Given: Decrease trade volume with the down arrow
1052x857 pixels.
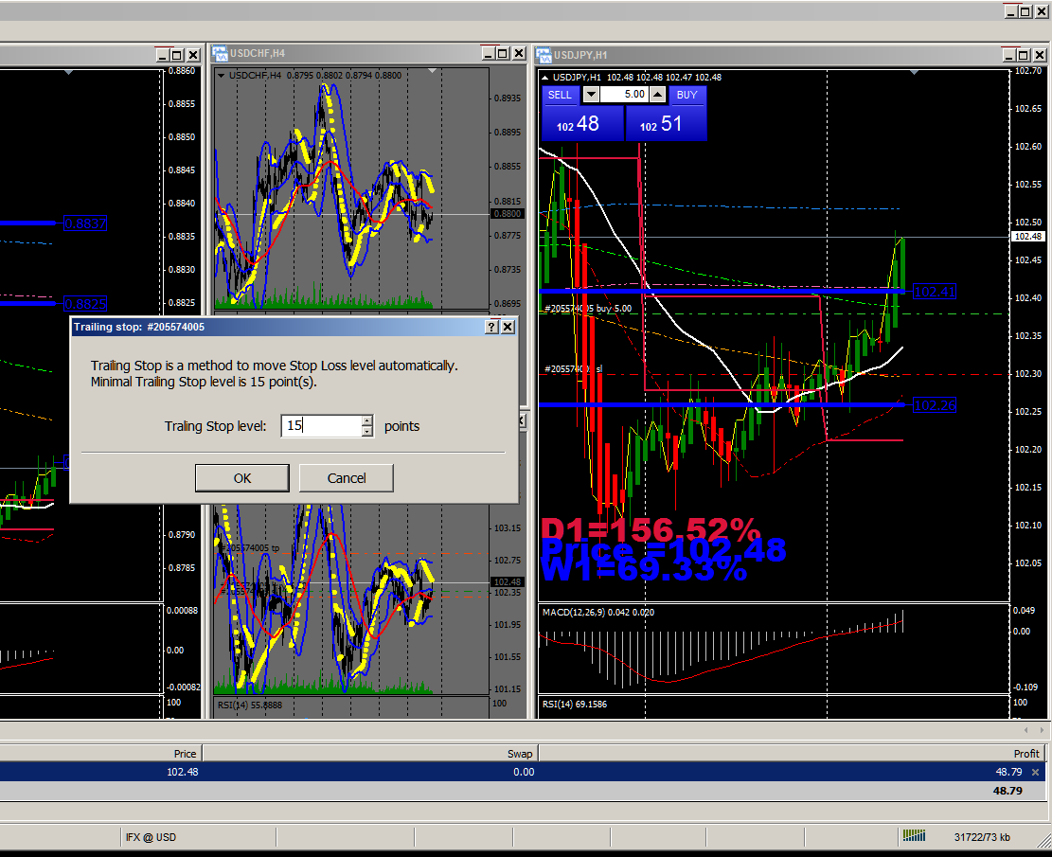Looking at the screenshot, I should pos(591,95).
